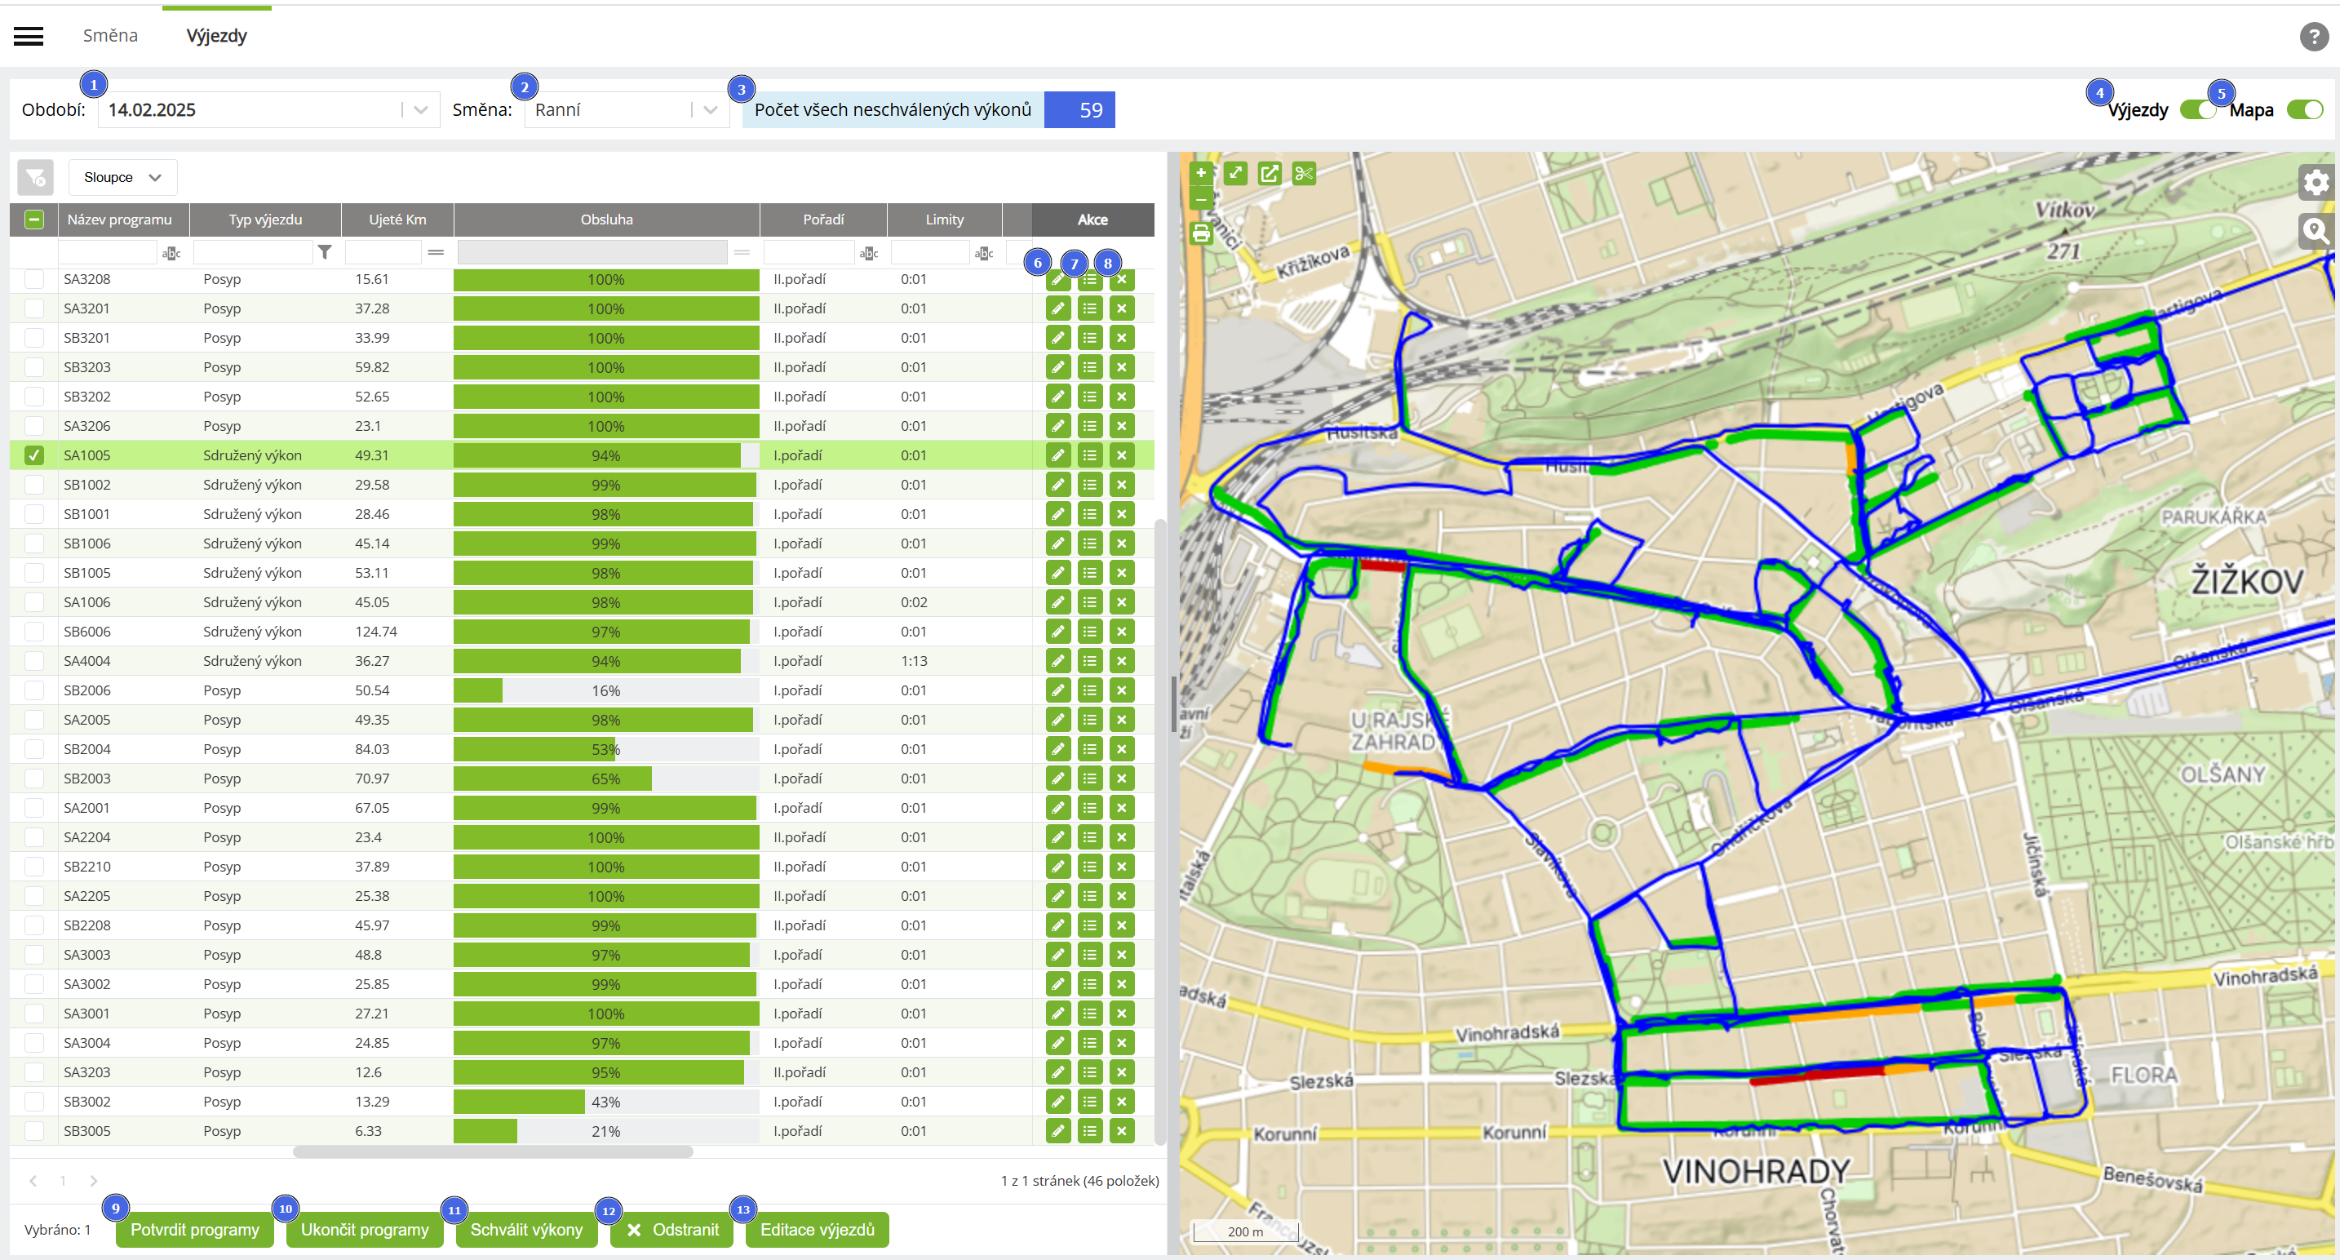Open the Sloupce dropdown
This screenshot has height=1260, width=2340.
[122, 177]
